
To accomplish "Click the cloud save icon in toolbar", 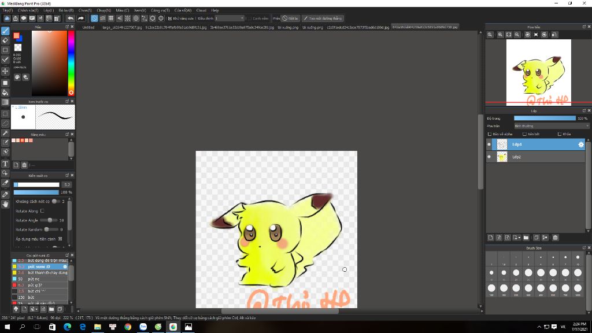I will (x=7, y=18).
